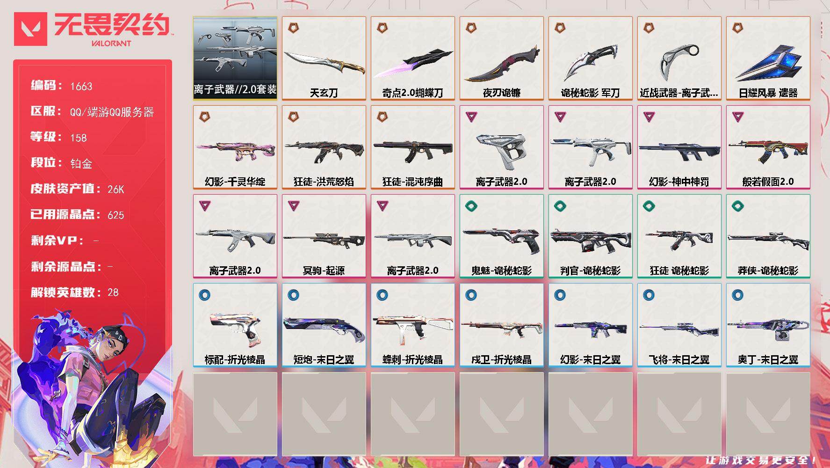Choose the karambit 近战武器-离子武器 card
The image size is (830, 468).
[679, 58]
